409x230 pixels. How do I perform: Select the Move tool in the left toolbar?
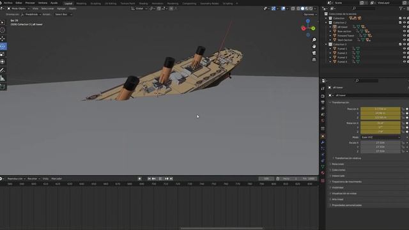pyautogui.click(x=3, y=38)
